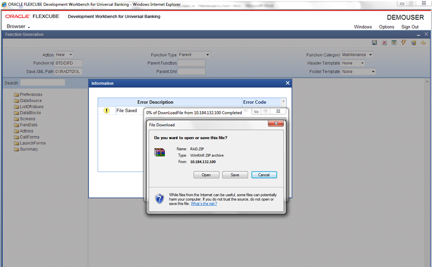The width and height of the screenshot is (432, 267).
Task: Close the Information dialog
Action: click(x=288, y=83)
